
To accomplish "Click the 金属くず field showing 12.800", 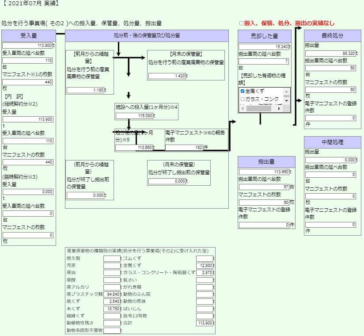I will 205,265.
